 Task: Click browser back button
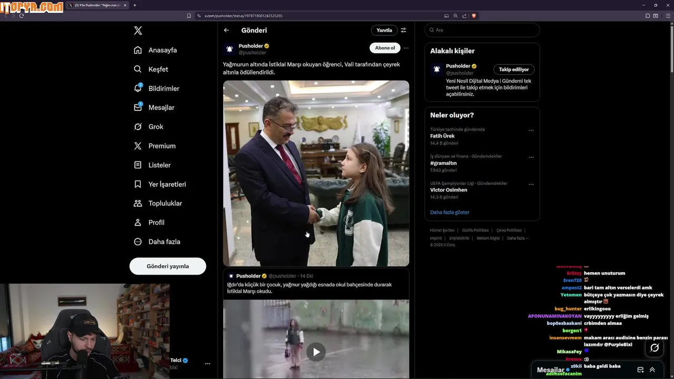(x=6, y=16)
